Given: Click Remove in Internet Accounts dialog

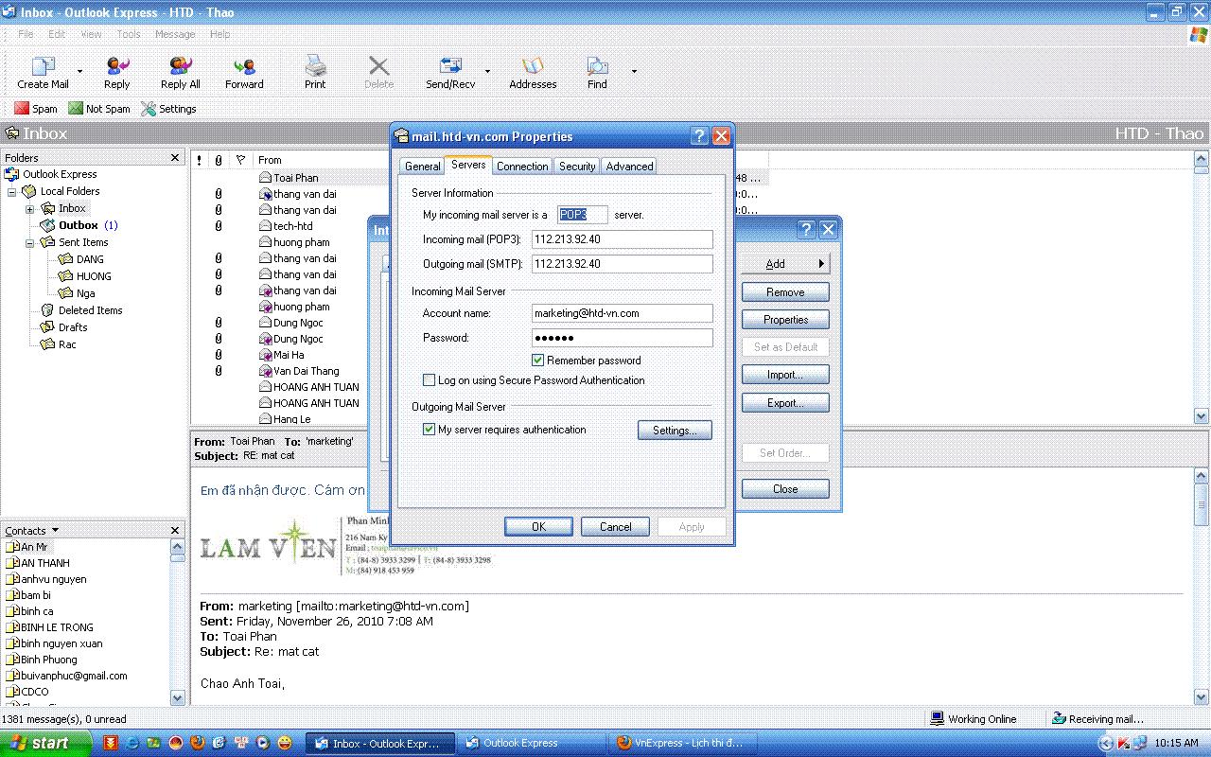Looking at the screenshot, I should 785,292.
